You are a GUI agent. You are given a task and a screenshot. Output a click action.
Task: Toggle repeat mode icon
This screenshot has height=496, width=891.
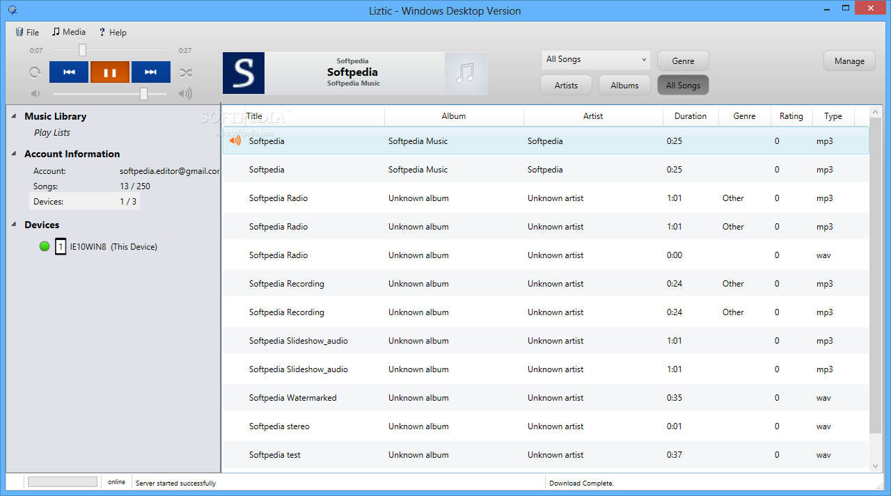point(35,72)
